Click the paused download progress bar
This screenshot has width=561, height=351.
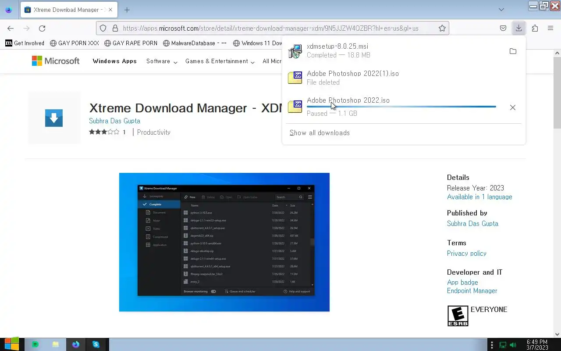401,107
